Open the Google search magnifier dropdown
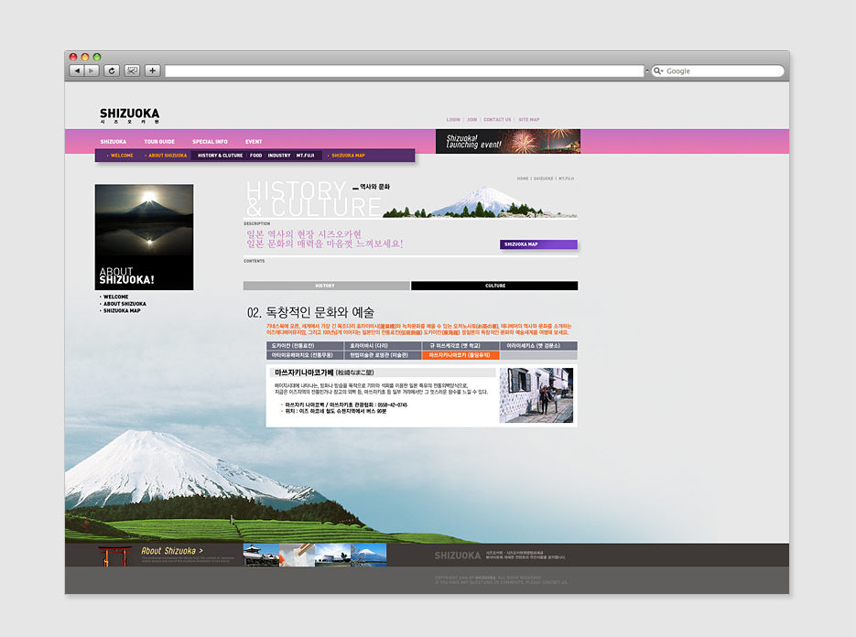Screen dimensions: 856x637 658,71
